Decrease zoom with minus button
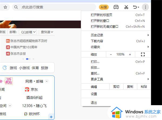 111,54
